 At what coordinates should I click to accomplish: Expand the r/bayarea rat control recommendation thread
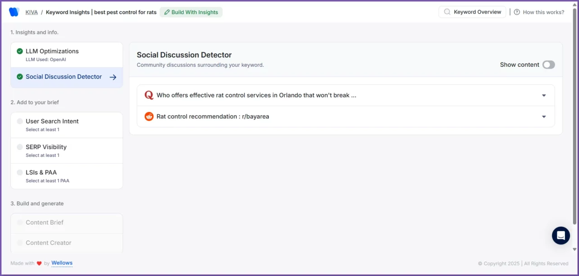(544, 116)
